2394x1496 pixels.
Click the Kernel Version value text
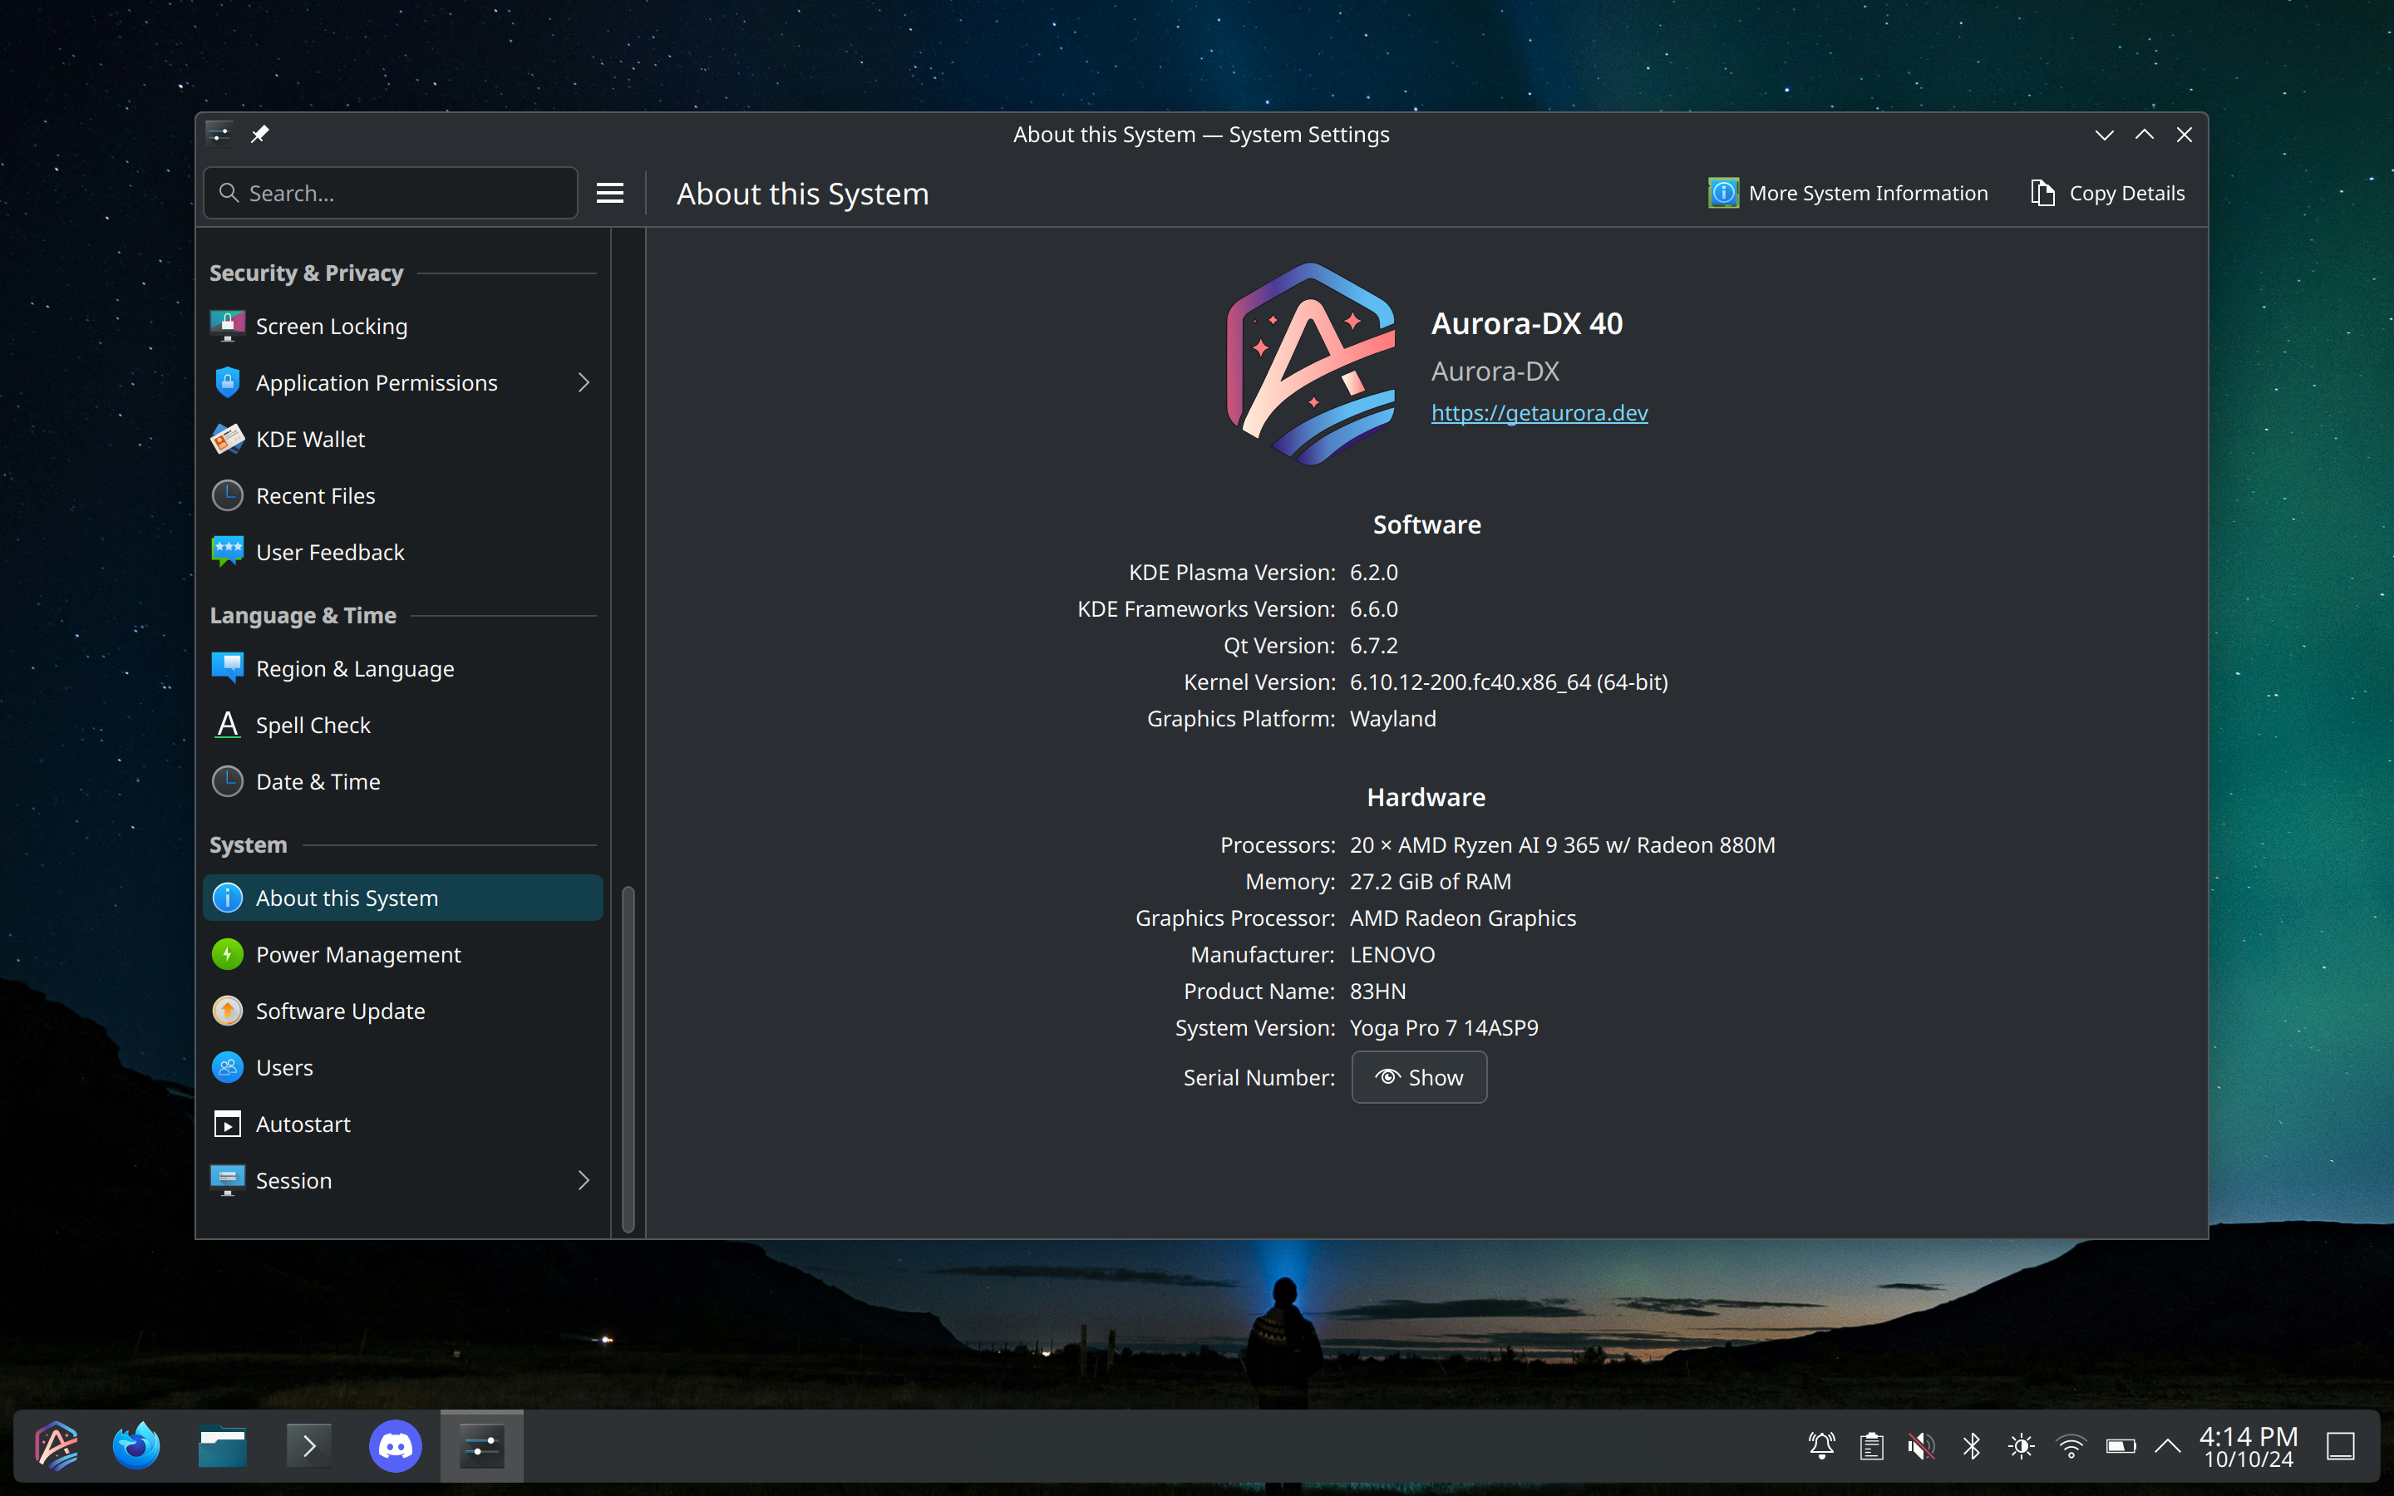pos(1509,682)
